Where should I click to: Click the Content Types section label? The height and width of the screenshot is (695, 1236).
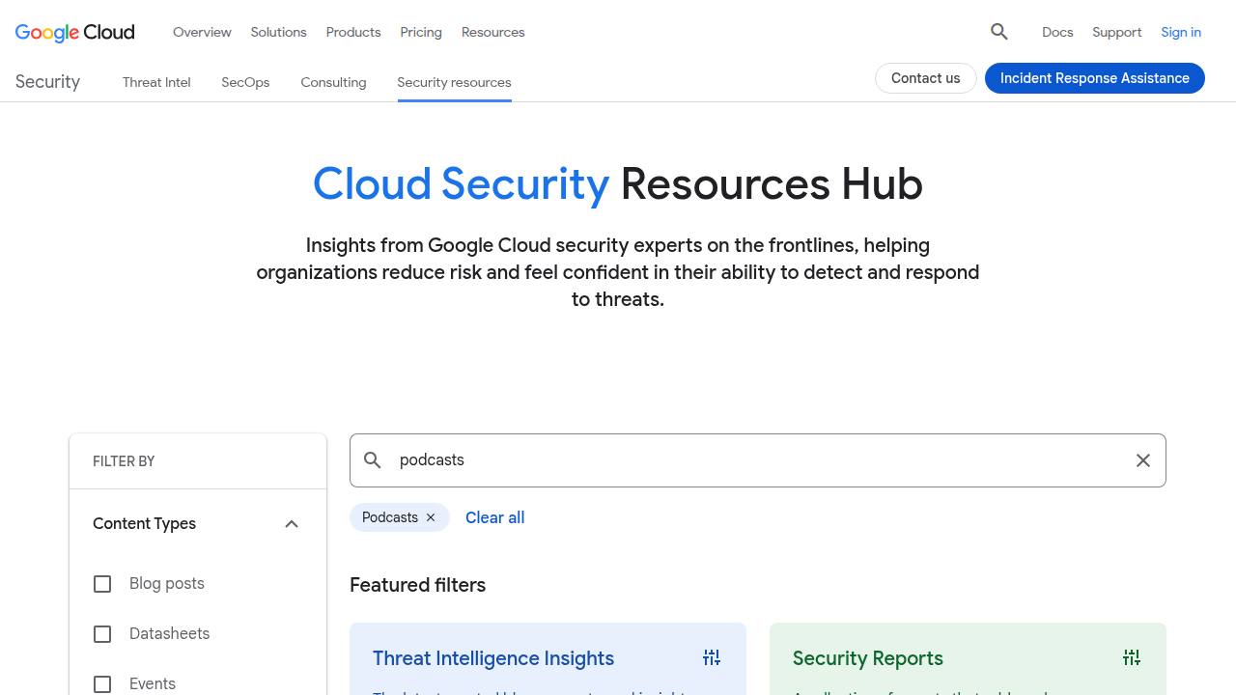tap(144, 524)
